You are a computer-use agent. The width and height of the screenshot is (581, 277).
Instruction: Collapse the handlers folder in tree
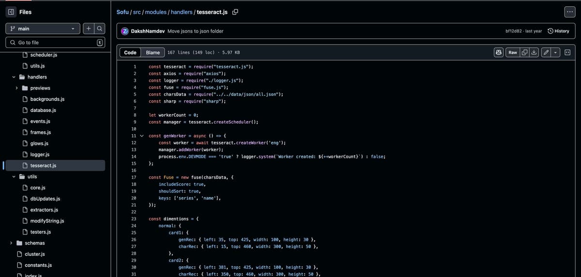pos(14,77)
